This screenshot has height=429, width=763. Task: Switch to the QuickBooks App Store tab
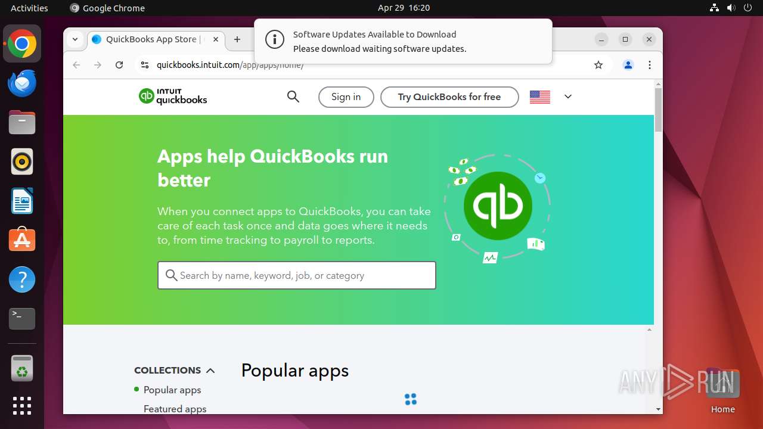click(x=156, y=39)
